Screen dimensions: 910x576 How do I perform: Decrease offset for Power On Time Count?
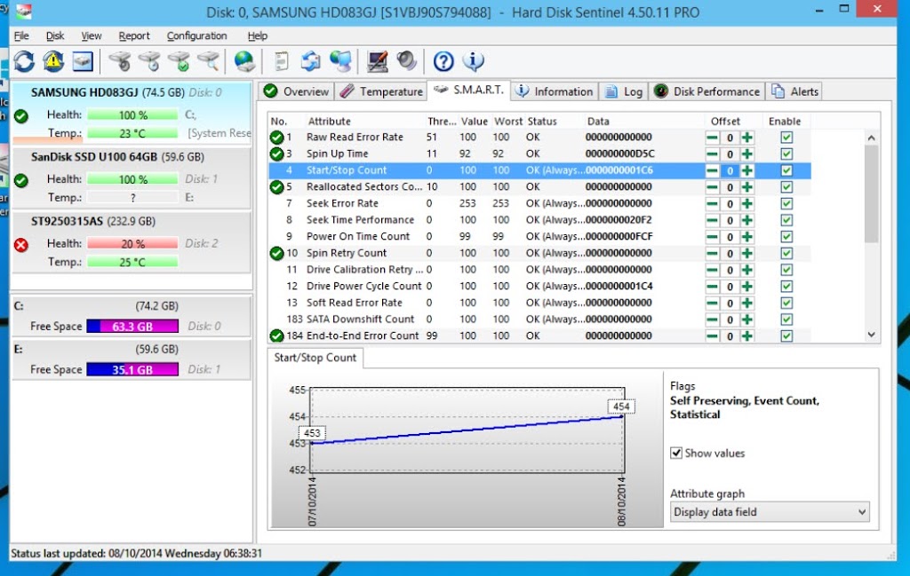click(713, 237)
